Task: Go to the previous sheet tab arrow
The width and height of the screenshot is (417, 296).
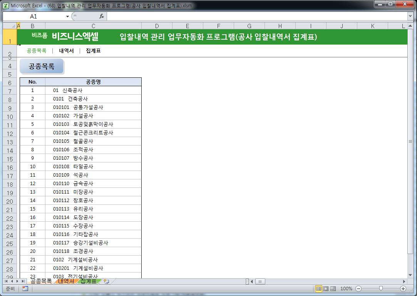Action: 12,281
